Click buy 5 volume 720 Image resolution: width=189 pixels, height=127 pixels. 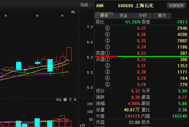click(184, 84)
